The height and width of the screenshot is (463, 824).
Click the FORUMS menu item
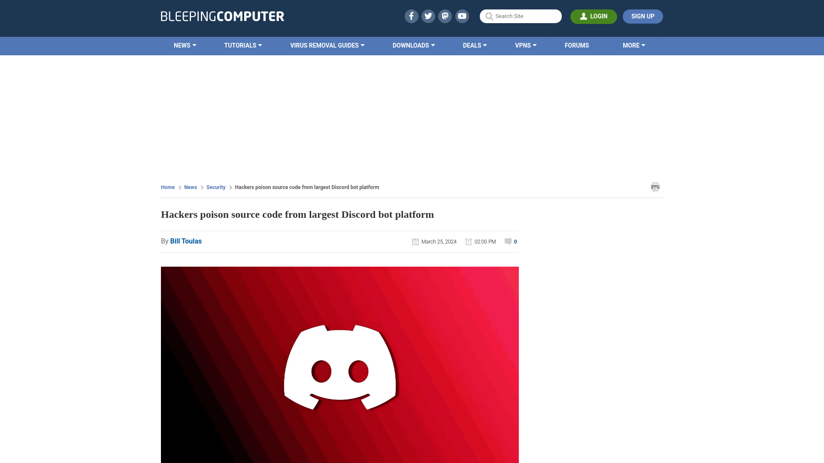click(x=577, y=45)
